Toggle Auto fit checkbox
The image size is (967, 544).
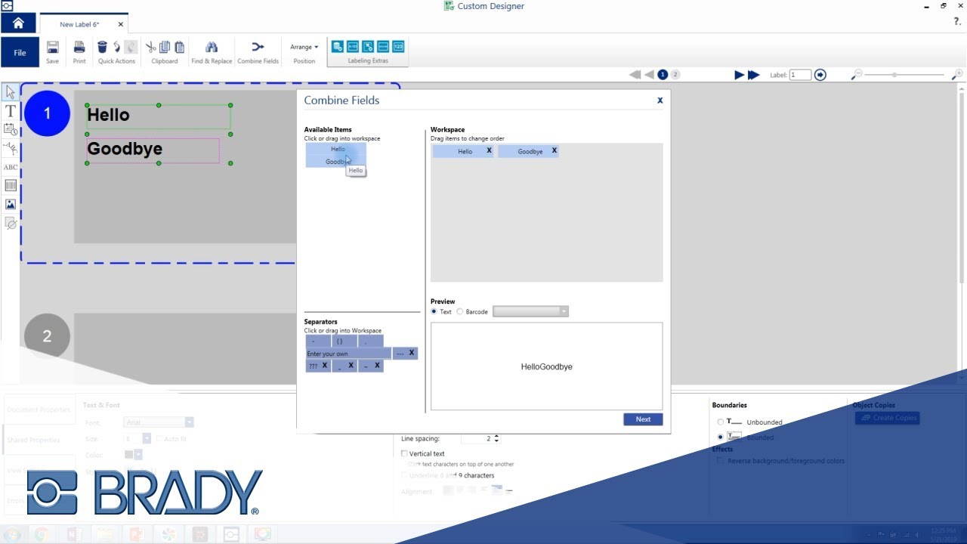pos(159,439)
